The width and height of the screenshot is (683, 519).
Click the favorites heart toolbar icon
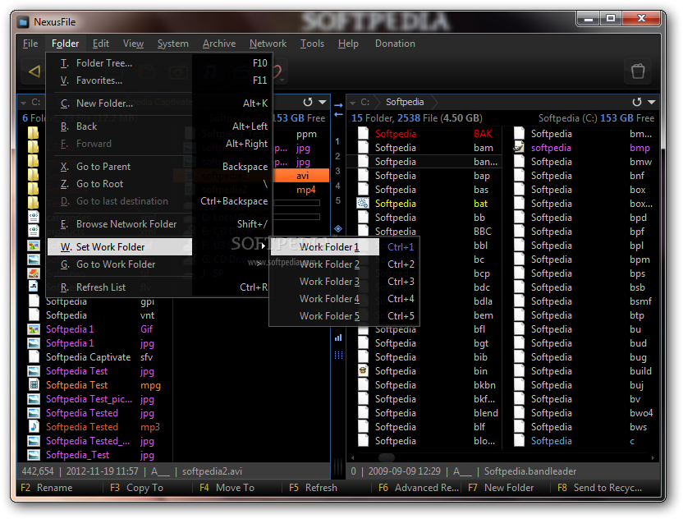click(x=277, y=71)
